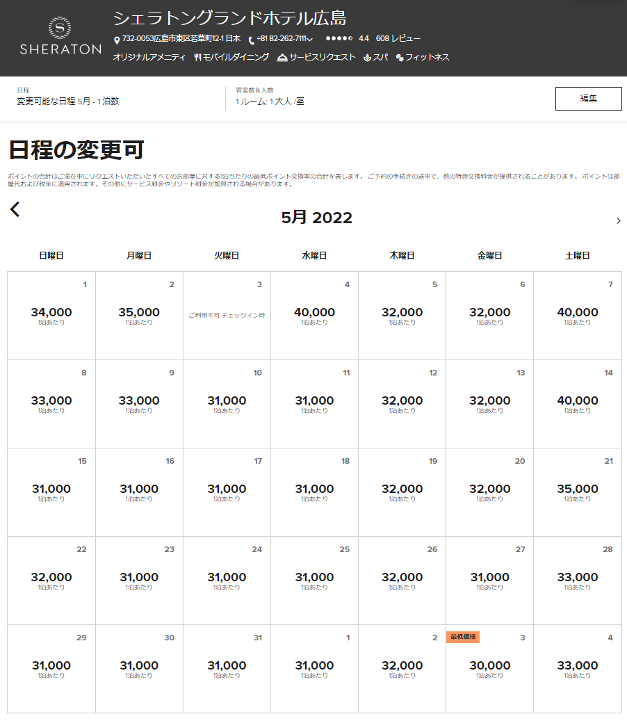Select lowest price June 3 cell
The width and height of the screenshot is (627, 721).
coord(489,668)
